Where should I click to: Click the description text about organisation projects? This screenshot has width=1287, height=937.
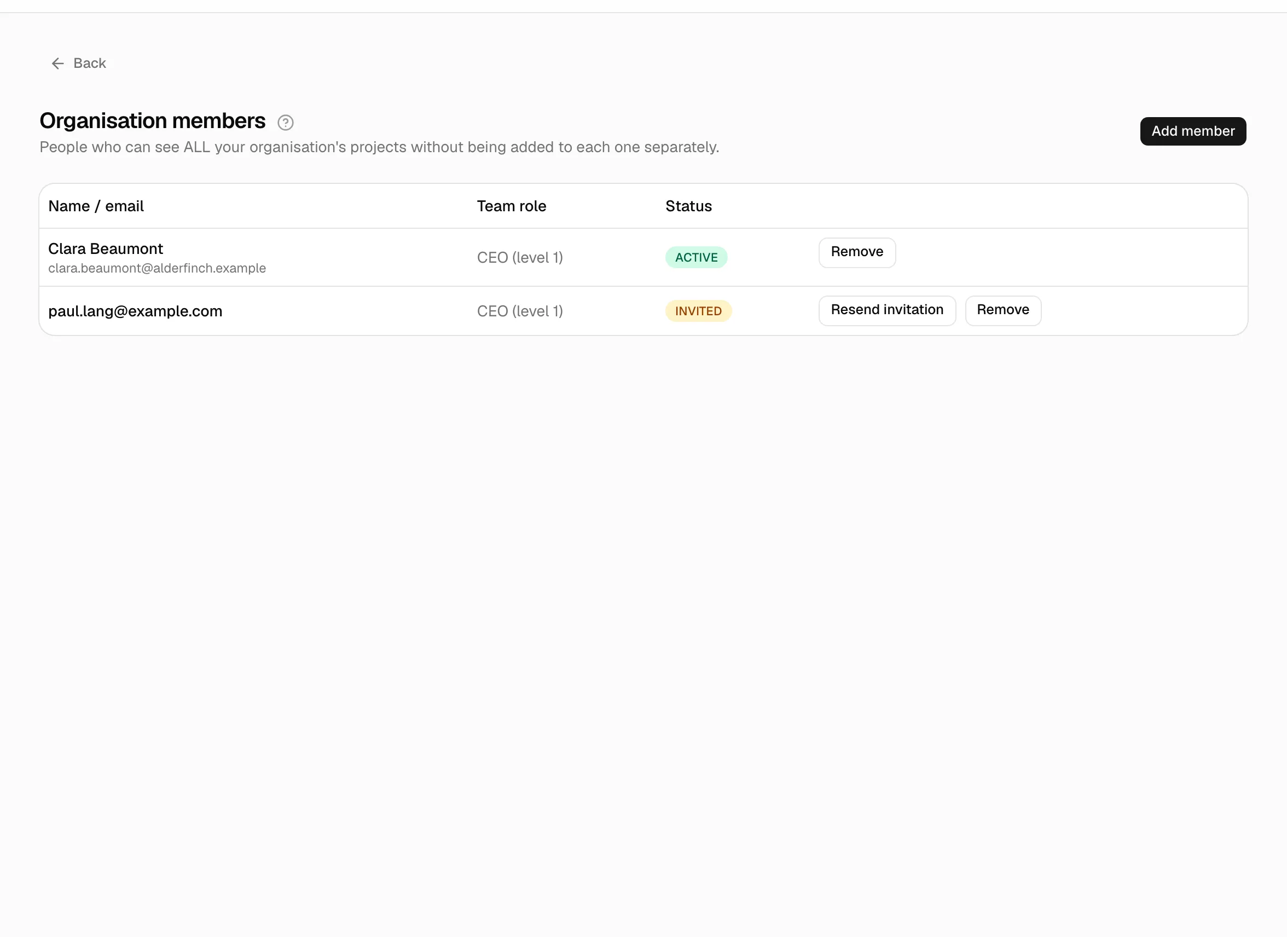(x=379, y=148)
